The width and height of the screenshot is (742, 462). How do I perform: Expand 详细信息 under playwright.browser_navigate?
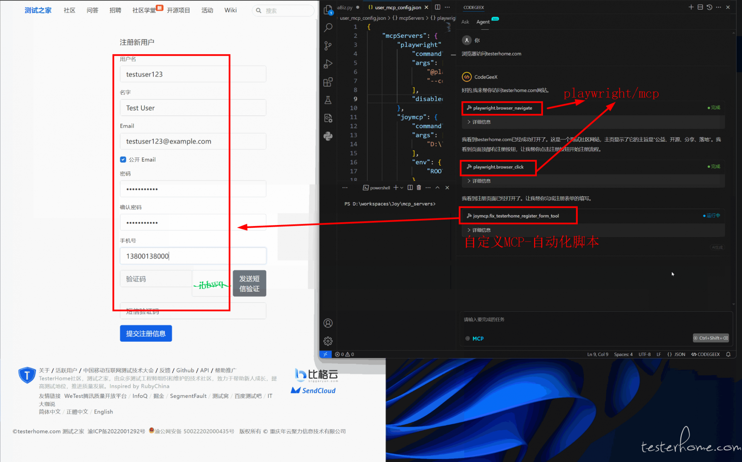(479, 122)
